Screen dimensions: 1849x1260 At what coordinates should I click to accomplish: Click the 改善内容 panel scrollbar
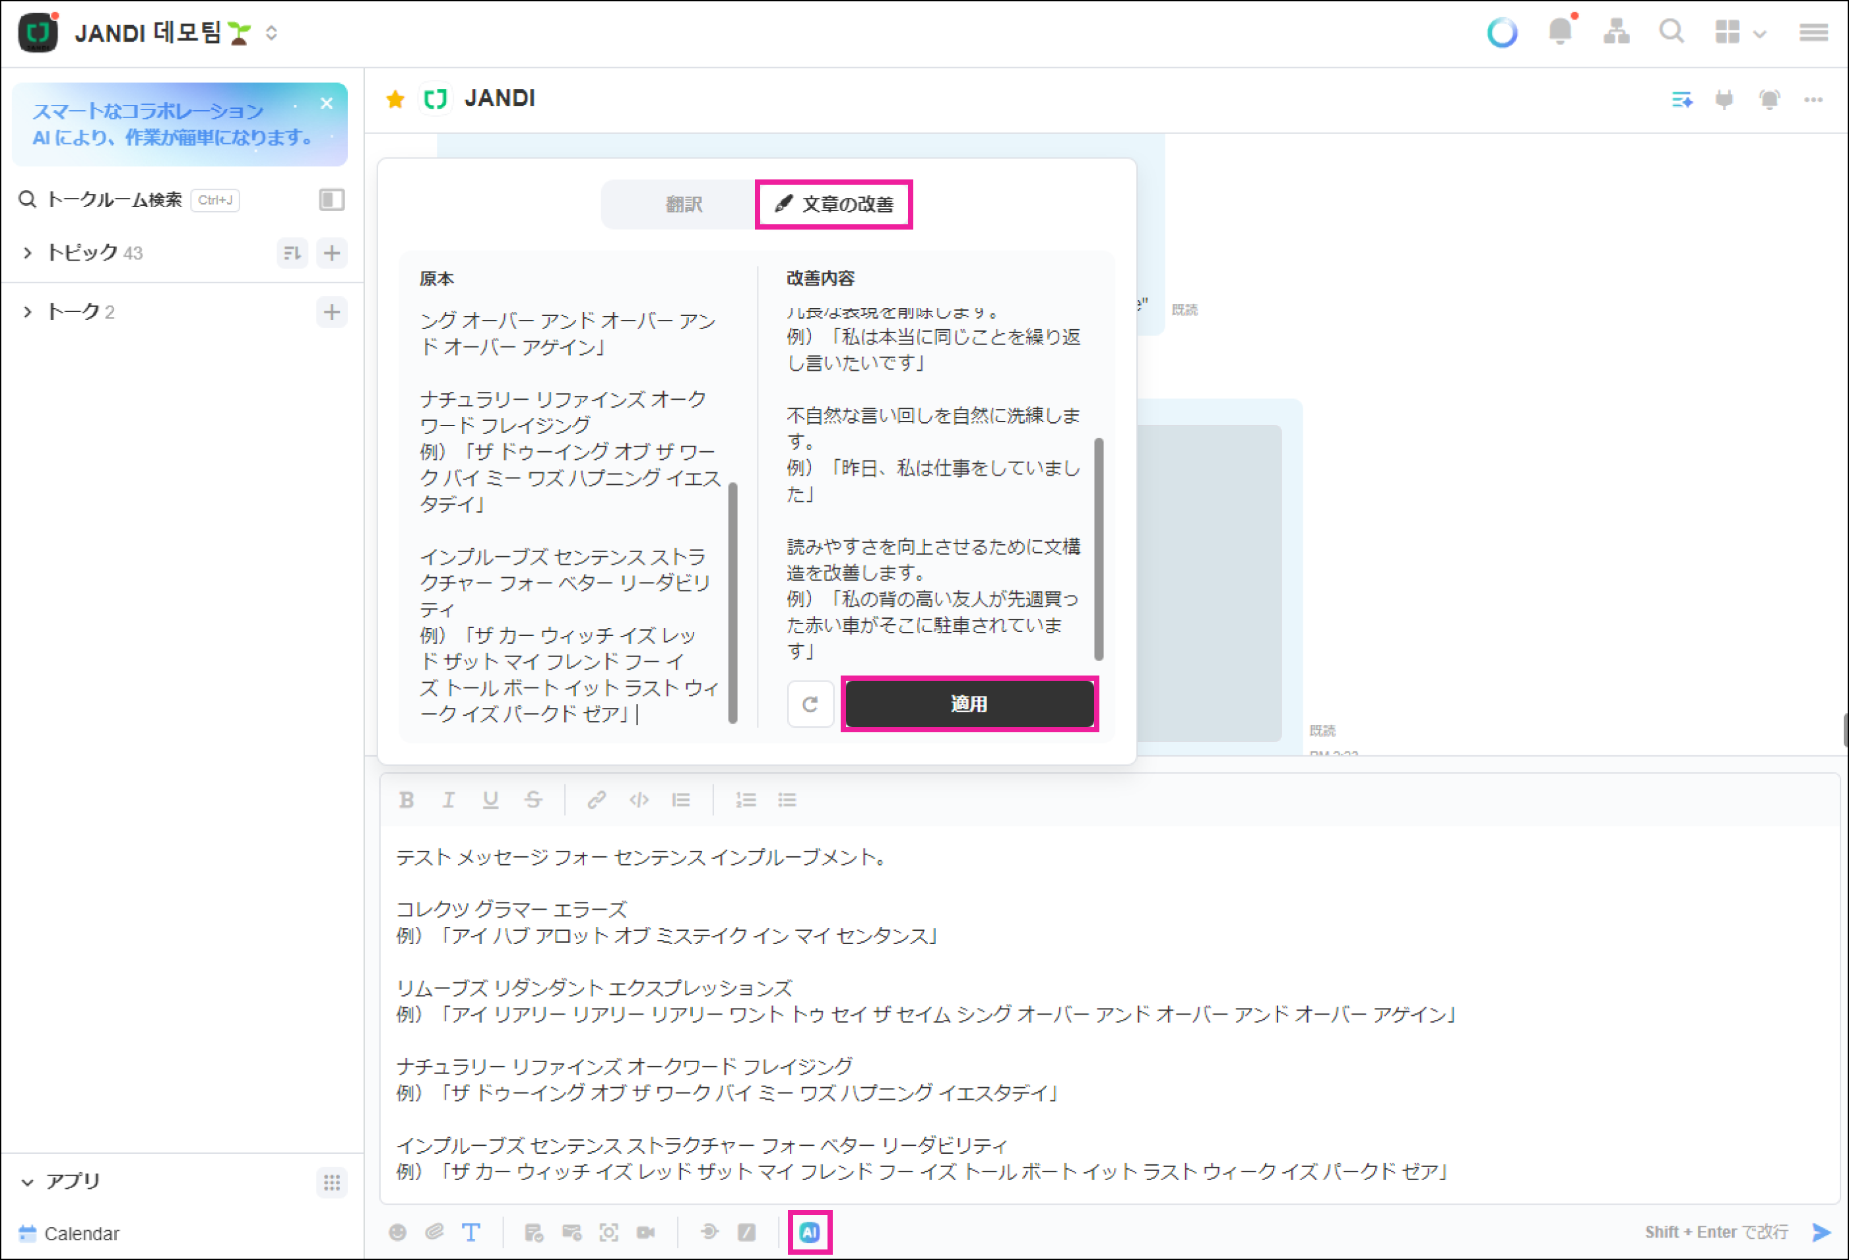1099,549
